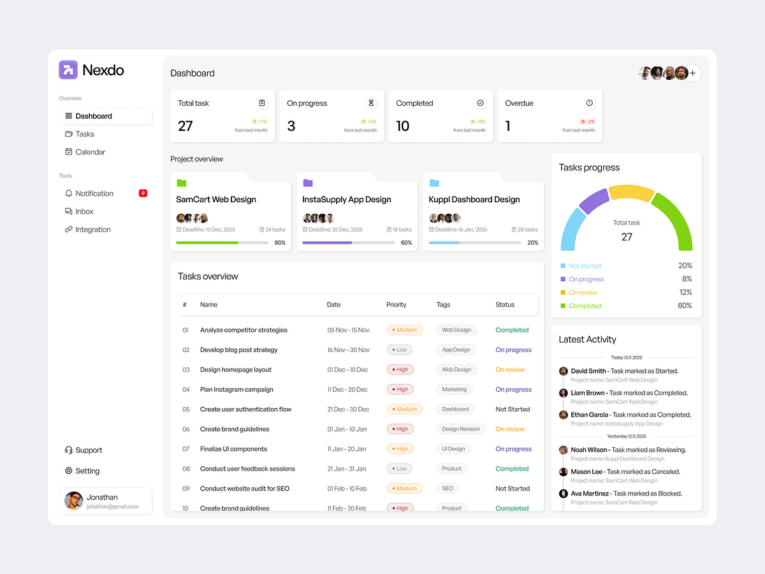Sort by the Name column header
The image size is (765, 574).
[x=208, y=305]
